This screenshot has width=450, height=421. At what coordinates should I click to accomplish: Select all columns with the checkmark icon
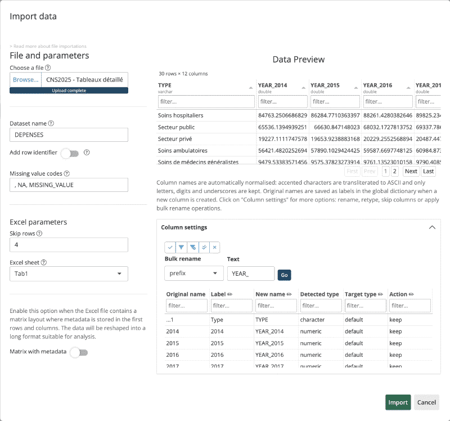pyautogui.click(x=170, y=247)
